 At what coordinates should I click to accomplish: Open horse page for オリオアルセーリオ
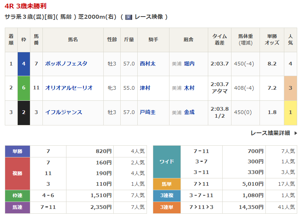pyautogui.click(x=69, y=88)
